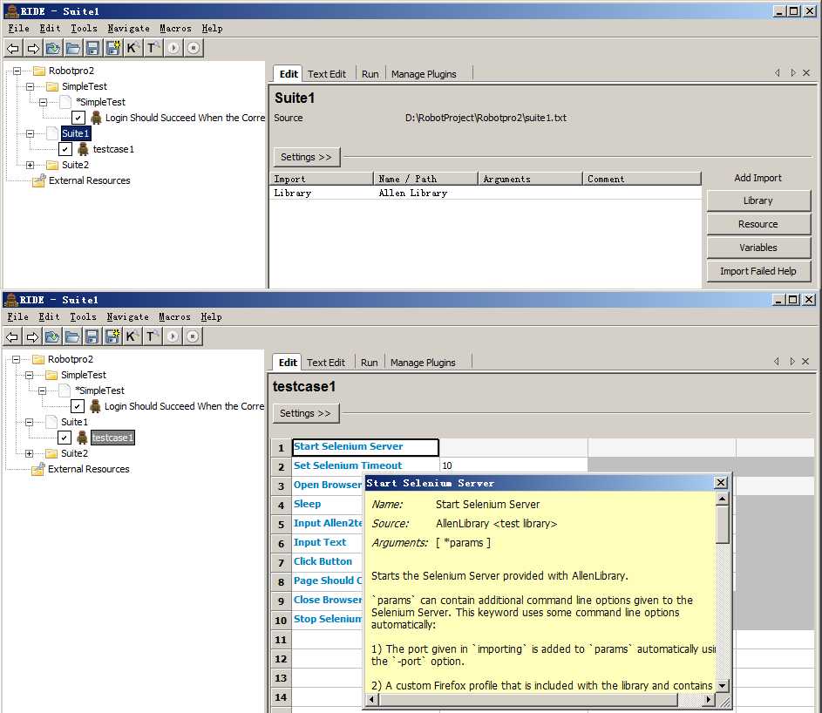Click Save icon in top RIDE toolbar
Viewport: 822px width, 713px height.
tap(92, 49)
